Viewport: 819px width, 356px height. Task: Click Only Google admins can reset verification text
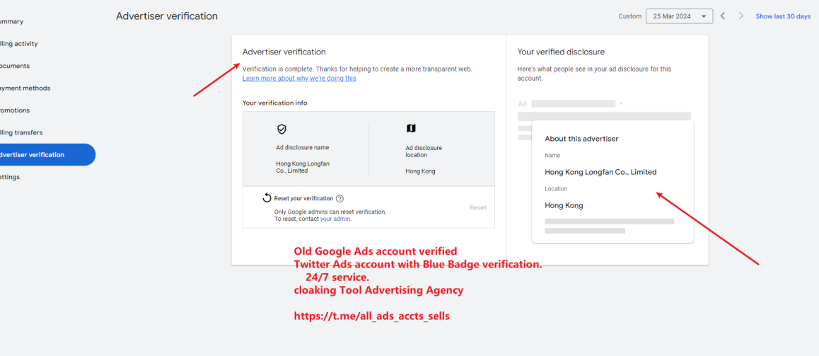point(330,212)
